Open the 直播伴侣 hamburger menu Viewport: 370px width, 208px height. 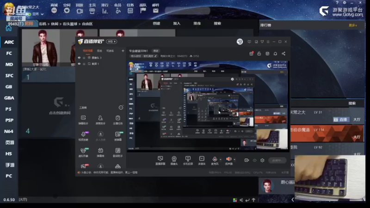coord(268,42)
